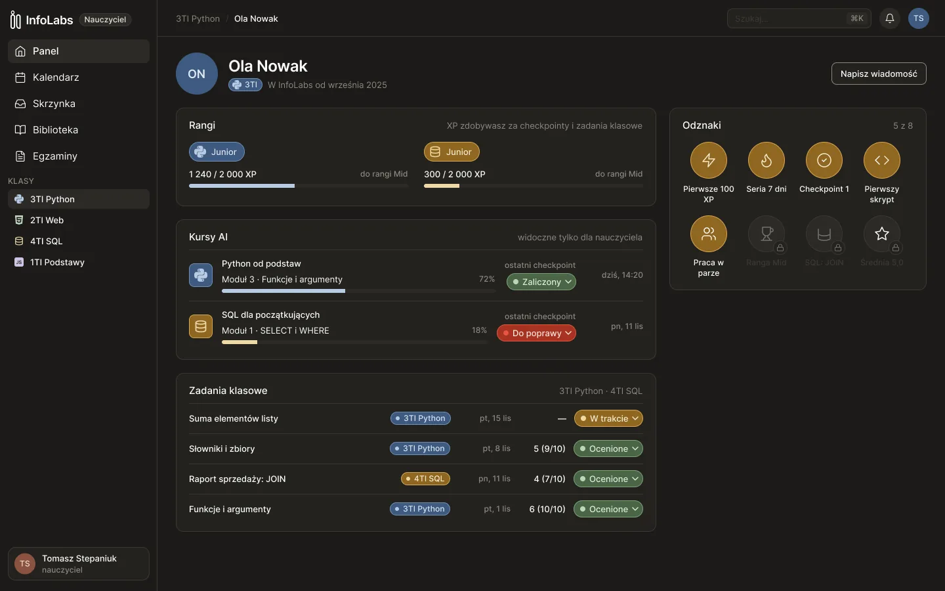Click the SQL Junior rank badge
This screenshot has width=945, height=591.
451,152
